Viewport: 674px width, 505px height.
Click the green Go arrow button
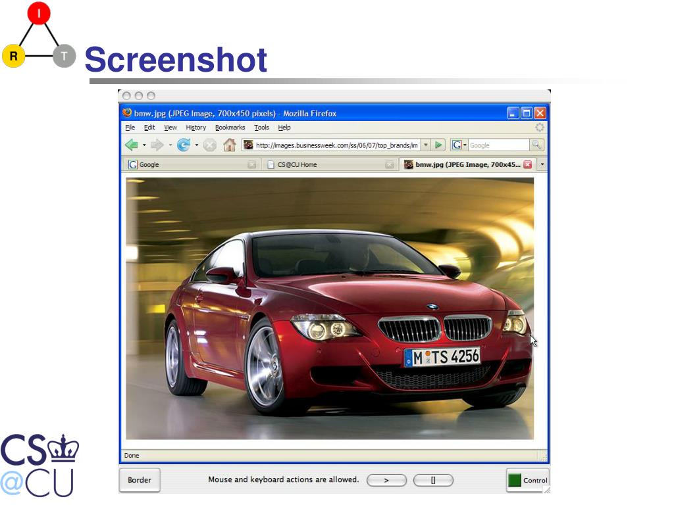click(438, 145)
